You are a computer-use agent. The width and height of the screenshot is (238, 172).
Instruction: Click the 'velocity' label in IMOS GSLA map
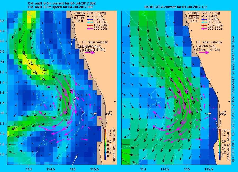coord(194,13)
